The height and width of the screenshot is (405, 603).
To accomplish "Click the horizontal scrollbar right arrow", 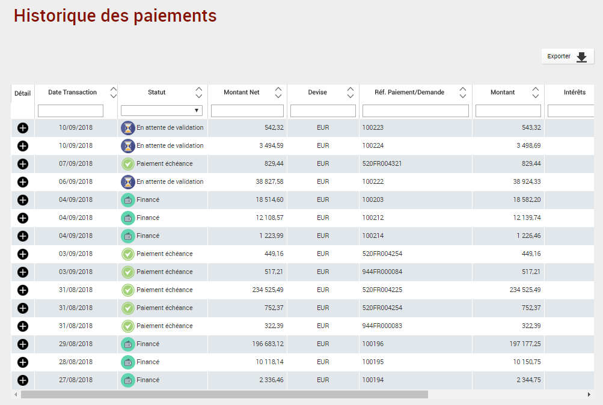I will tap(589, 395).
